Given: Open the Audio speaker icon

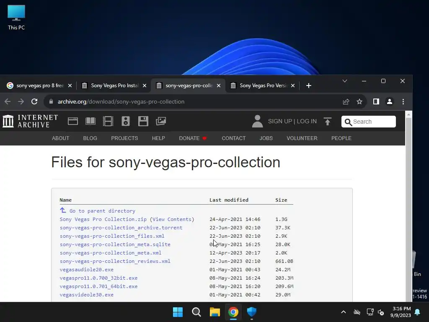Looking at the screenshot, I should point(126,121).
